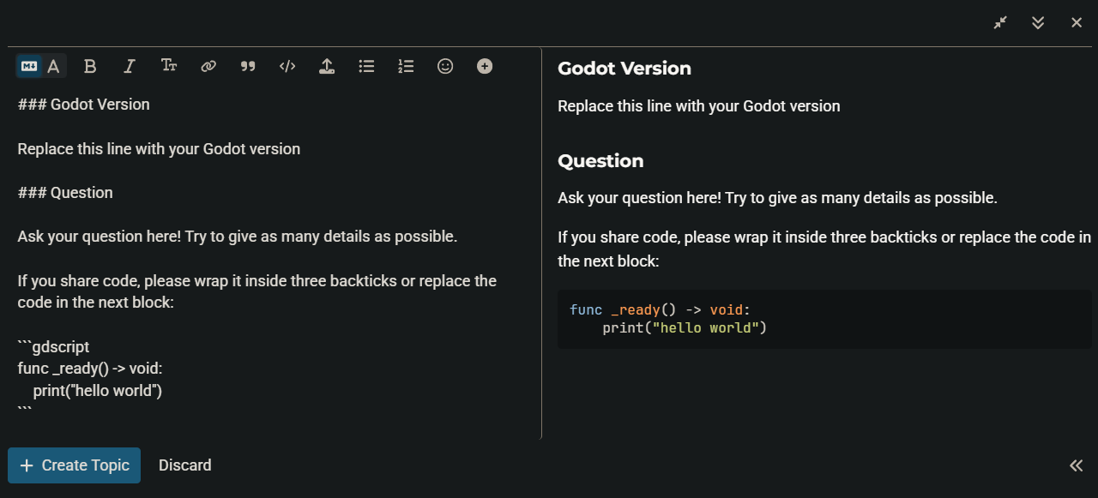The height and width of the screenshot is (498, 1098).
Task: Open the heading size tool
Action: 169,66
